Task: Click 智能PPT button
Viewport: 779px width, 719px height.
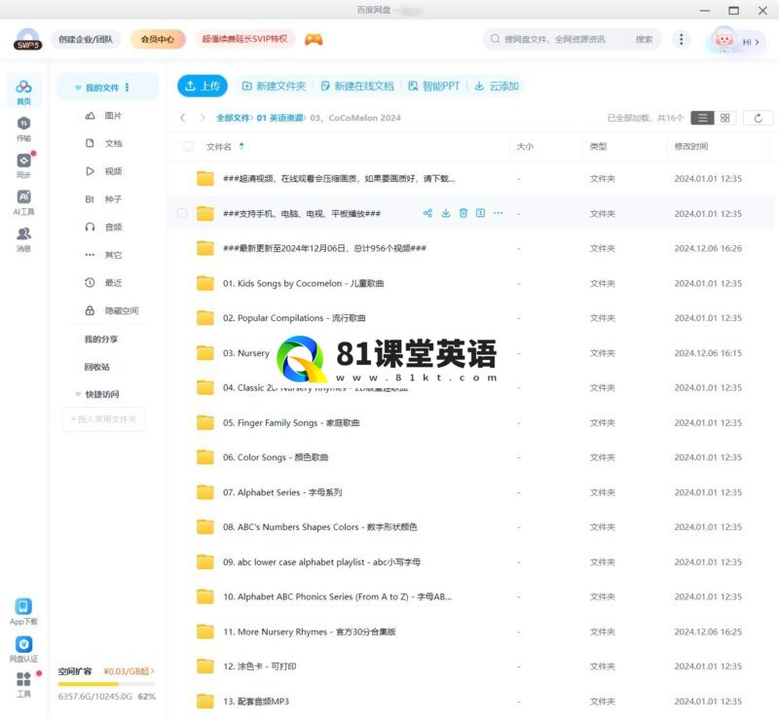Action: [433, 86]
